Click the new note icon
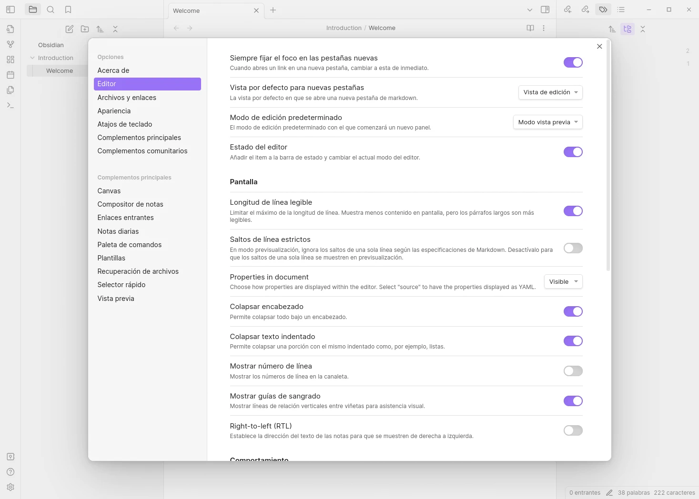This screenshot has width=699, height=499. click(x=70, y=29)
